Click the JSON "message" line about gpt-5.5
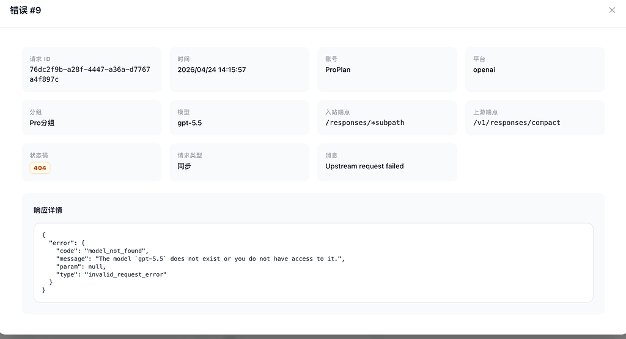 point(201,259)
